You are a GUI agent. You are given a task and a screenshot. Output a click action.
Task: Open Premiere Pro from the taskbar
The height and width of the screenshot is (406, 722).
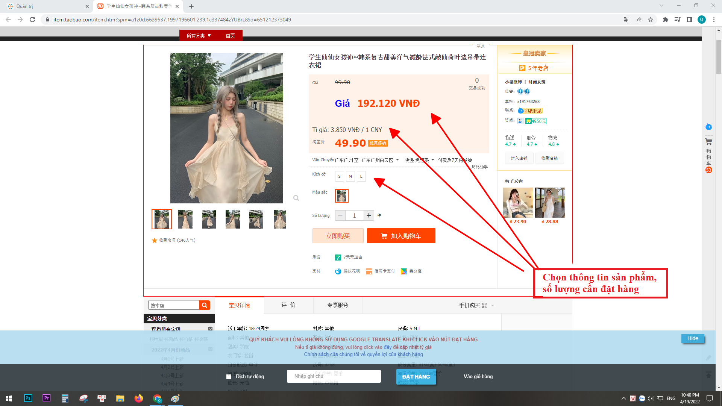46,398
